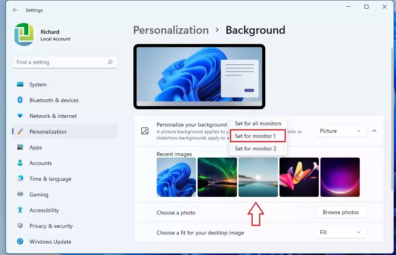Choose Set for all monitors option
The height and width of the screenshot is (255, 396).
coord(257,123)
